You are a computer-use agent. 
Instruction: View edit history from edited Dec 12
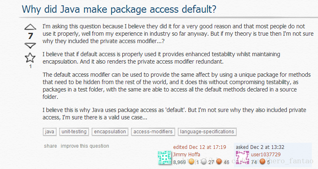pyautogui.click(x=199, y=147)
